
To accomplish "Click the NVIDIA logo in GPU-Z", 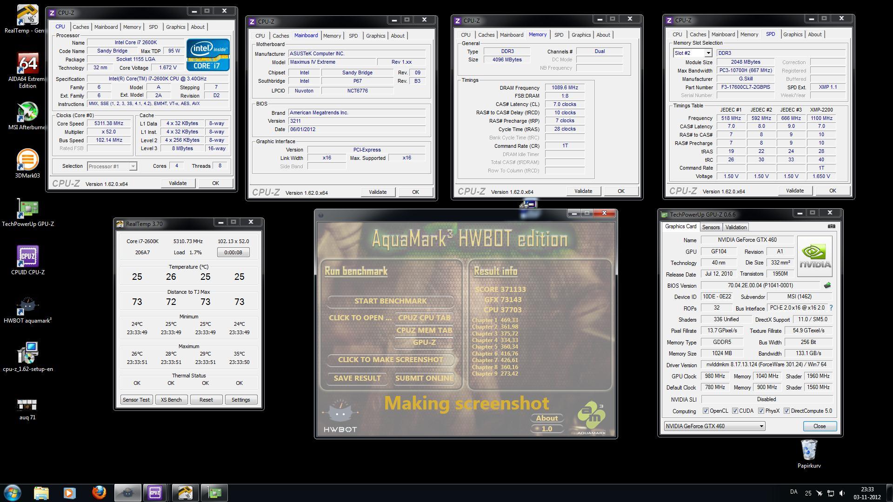I will click(814, 256).
